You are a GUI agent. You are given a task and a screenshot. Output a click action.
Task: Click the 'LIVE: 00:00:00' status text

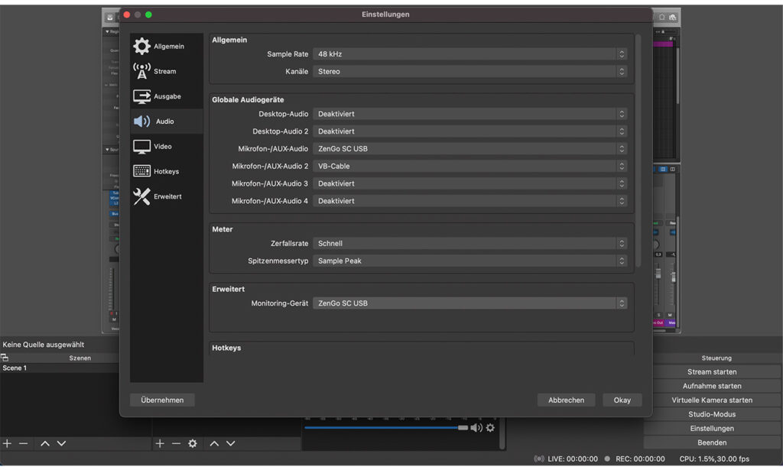tap(572, 459)
